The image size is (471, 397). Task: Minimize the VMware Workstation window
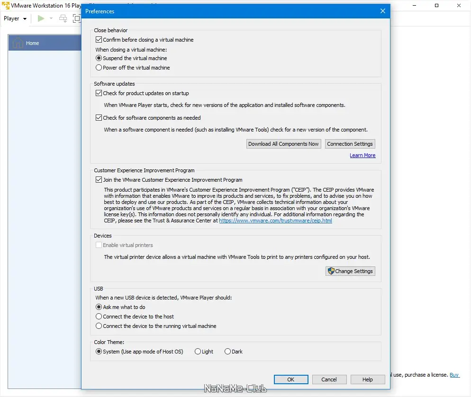tap(414, 5)
